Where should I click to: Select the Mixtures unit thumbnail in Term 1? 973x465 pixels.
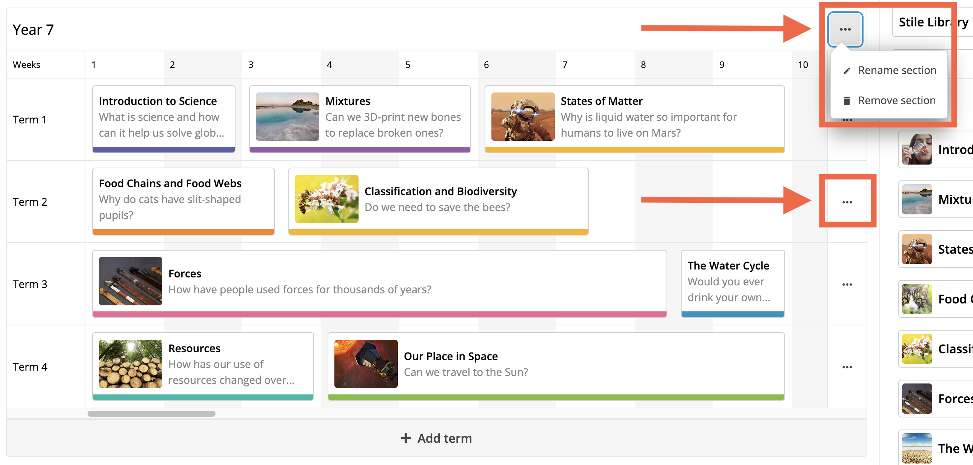(x=288, y=117)
